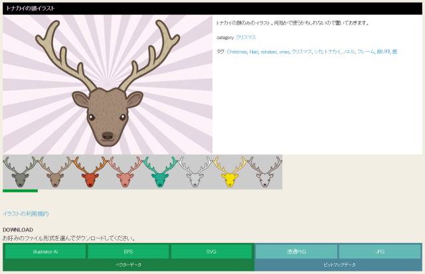The height and width of the screenshot is (274, 425).
Task: Click the large reindeer face illustration
Action: 108,85
